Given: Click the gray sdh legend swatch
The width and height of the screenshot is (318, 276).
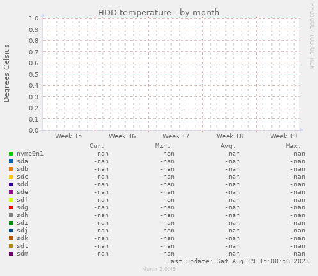Looking at the screenshot, I should (x=11, y=215).
